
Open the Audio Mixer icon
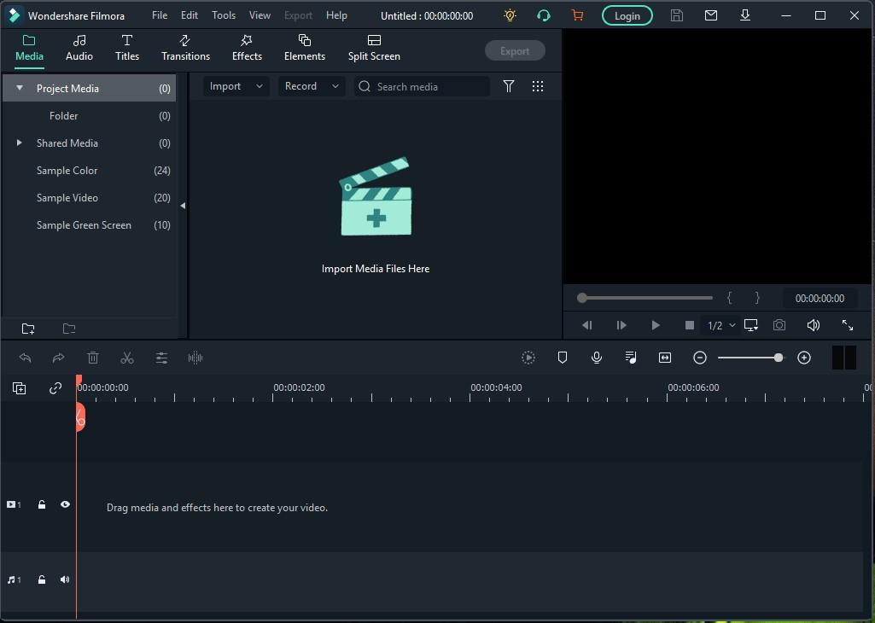coord(631,358)
